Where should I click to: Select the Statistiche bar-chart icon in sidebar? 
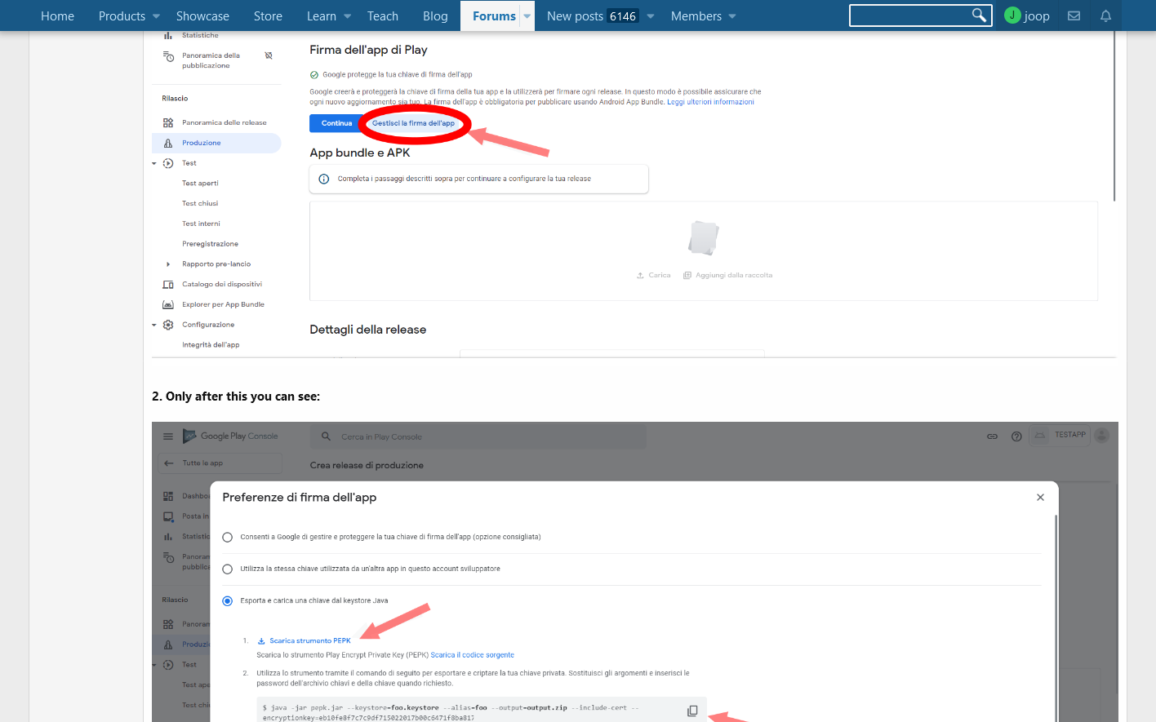[x=168, y=35]
